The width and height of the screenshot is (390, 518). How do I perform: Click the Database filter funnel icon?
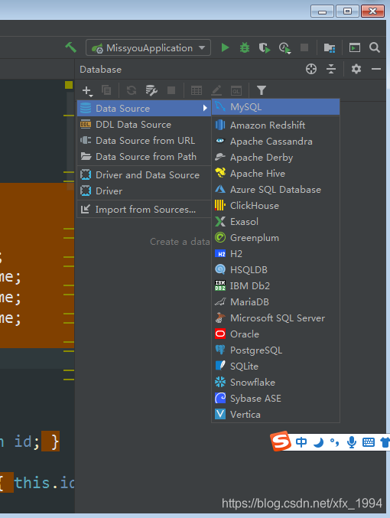tap(262, 90)
